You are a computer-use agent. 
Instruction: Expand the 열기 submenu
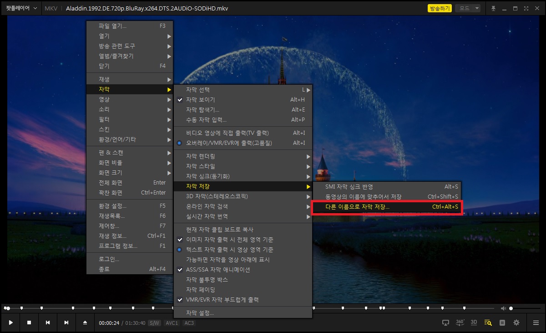coord(130,36)
